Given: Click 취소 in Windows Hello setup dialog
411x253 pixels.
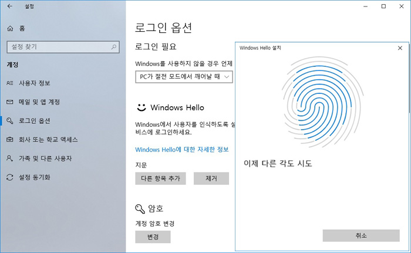Looking at the screenshot, I should coord(361,236).
